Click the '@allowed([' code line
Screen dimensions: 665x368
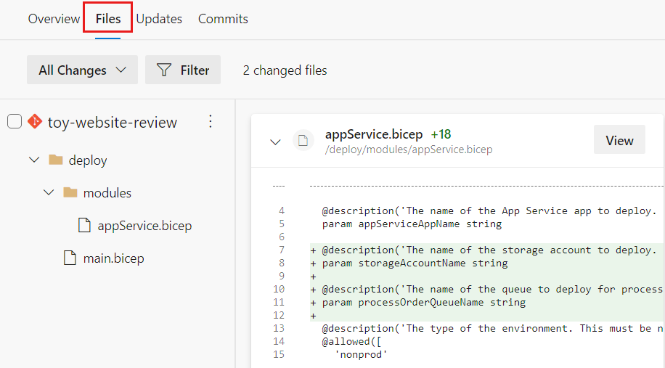coord(351,342)
